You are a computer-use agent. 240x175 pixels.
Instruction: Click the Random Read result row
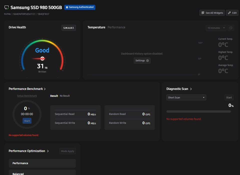[130, 114]
